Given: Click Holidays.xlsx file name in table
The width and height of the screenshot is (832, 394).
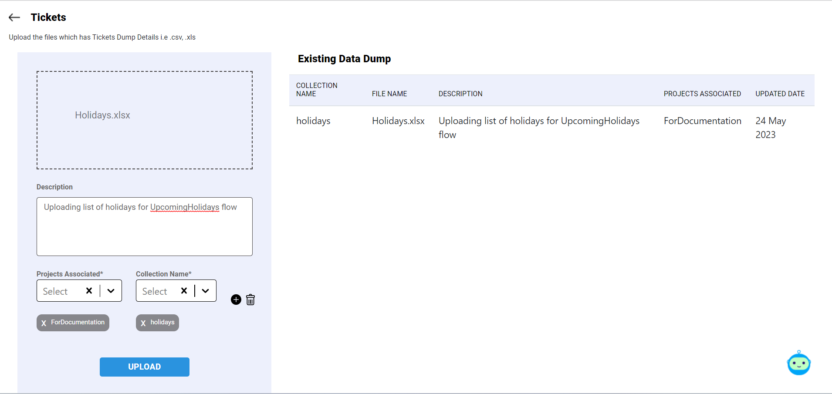Looking at the screenshot, I should 398,121.
